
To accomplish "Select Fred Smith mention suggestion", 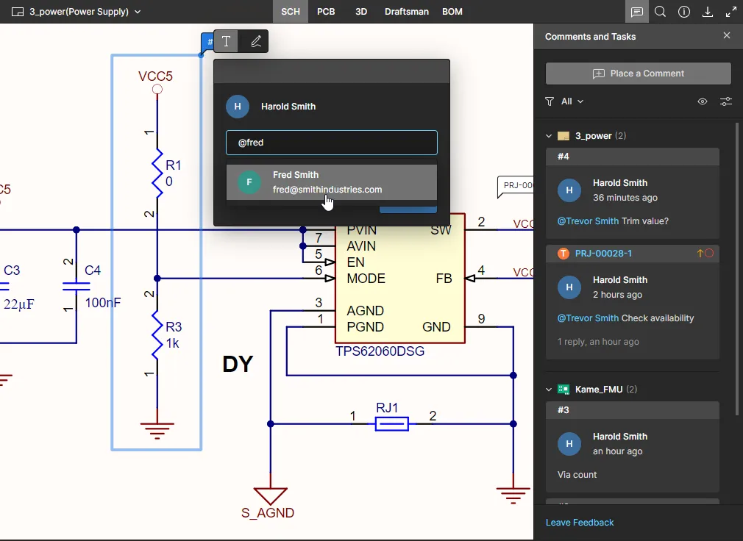I will click(331, 182).
